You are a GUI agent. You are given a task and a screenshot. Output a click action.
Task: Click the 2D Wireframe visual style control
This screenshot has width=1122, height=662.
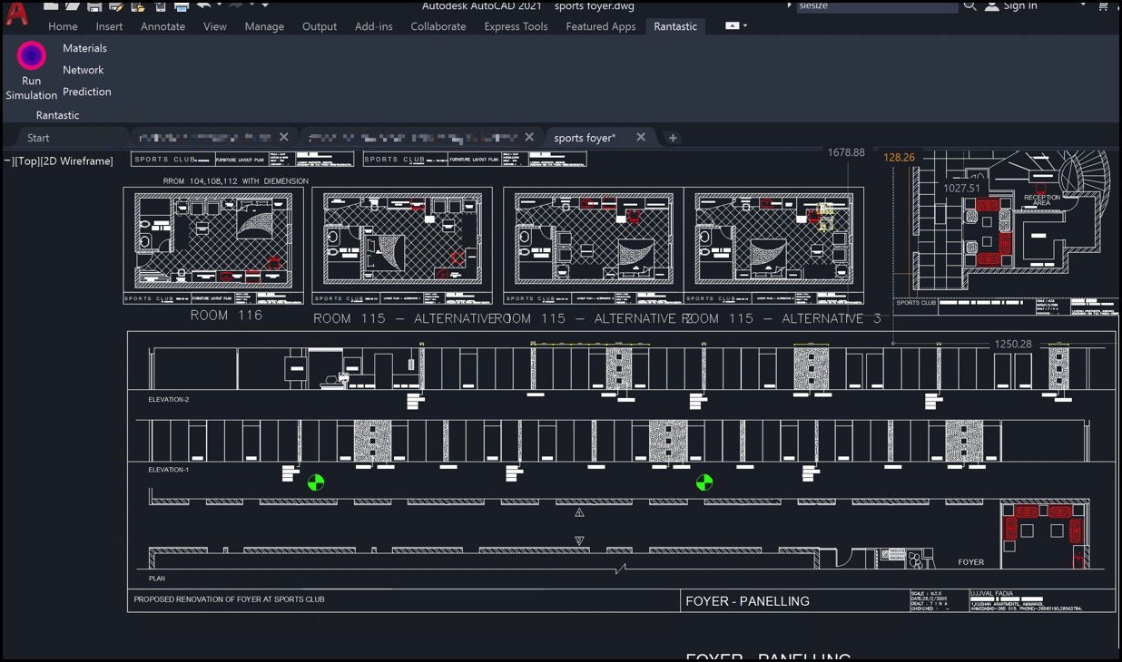pos(77,161)
